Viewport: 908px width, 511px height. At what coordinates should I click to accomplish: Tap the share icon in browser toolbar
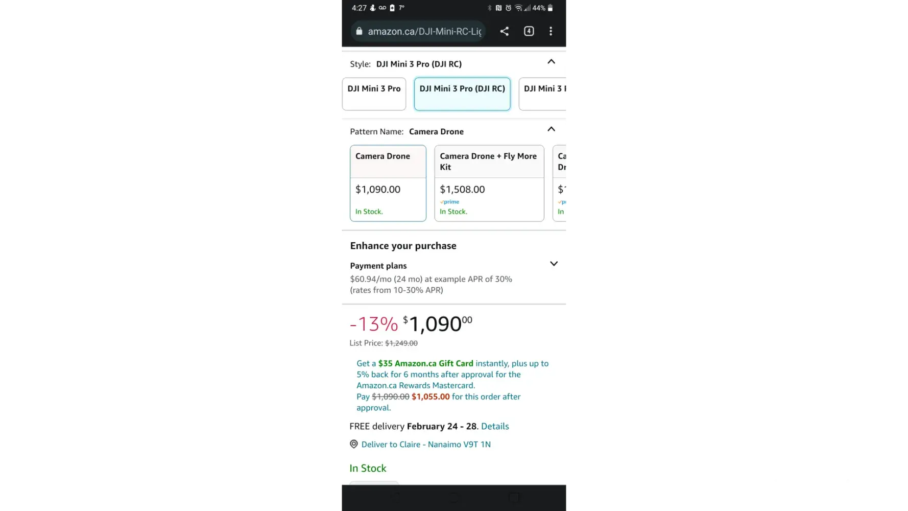pyautogui.click(x=504, y=31)
